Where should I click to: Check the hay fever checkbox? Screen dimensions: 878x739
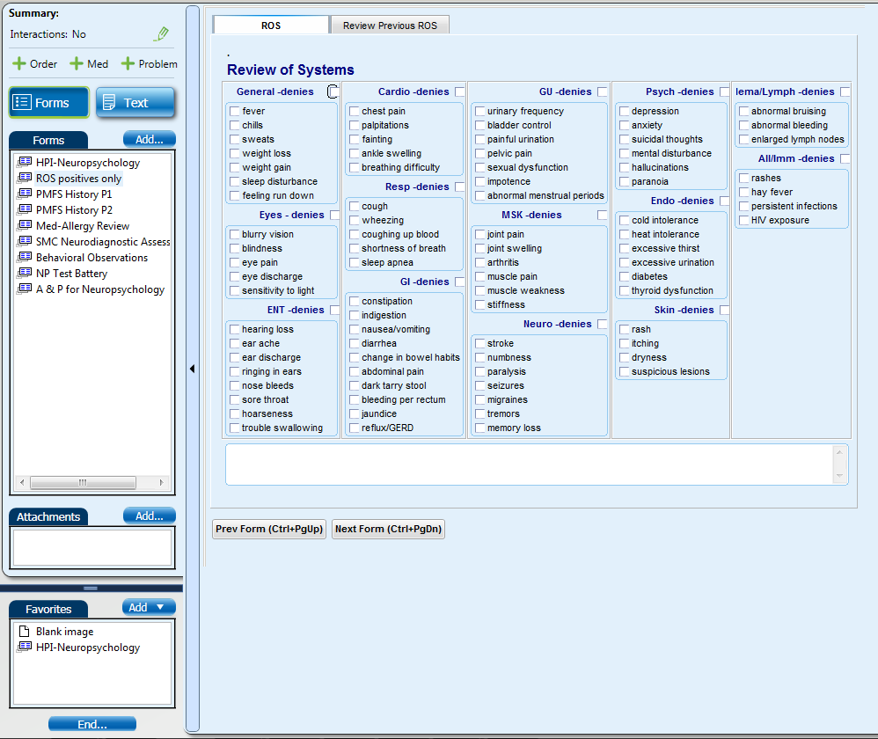pos(744,193)
